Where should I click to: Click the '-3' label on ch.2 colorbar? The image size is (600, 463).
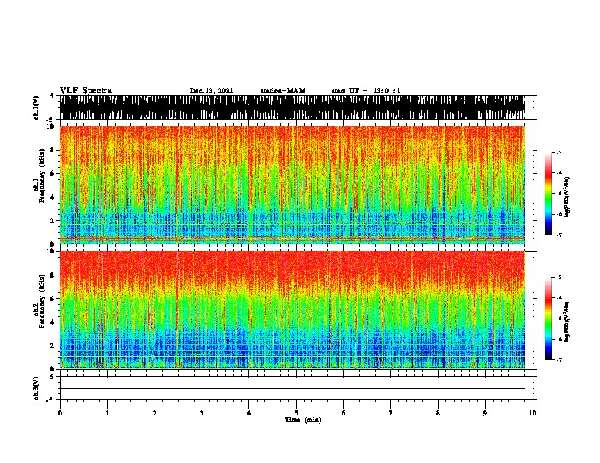559,278
